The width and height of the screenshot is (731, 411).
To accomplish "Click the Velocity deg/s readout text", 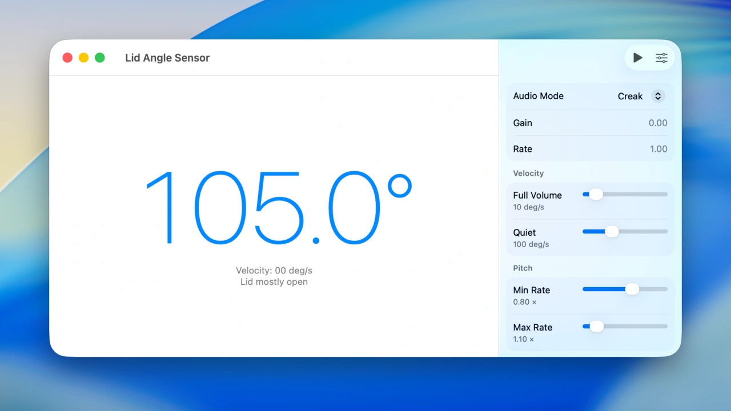I will coord(274,271).
